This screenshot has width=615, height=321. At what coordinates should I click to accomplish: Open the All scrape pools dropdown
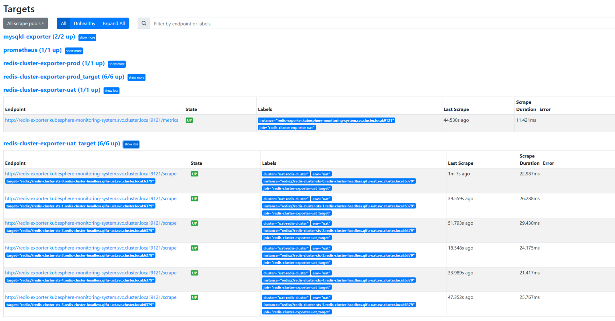pyautogui.click(x=26, y=23)
